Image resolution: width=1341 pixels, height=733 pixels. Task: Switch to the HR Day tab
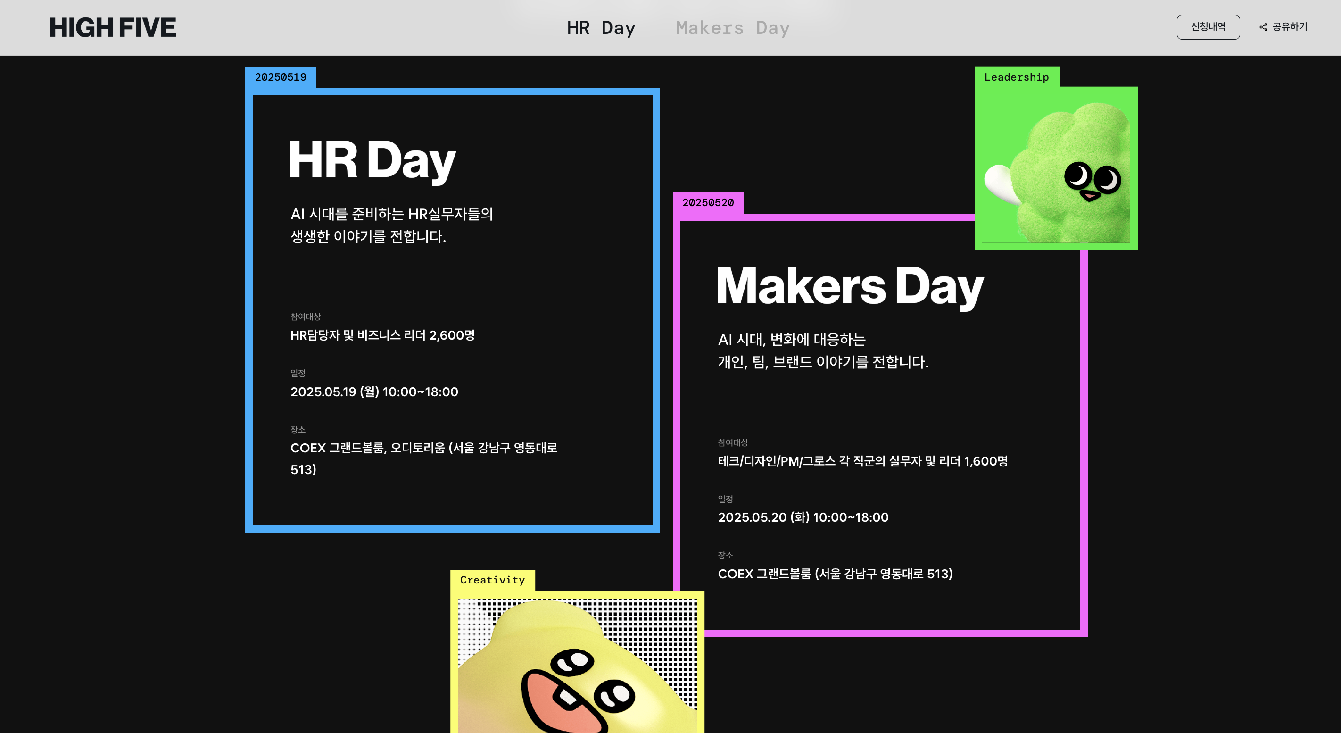[601, 27]
